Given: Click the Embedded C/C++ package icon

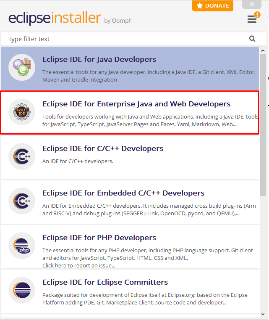Looking at the screenshot, I should click(22, 201).
